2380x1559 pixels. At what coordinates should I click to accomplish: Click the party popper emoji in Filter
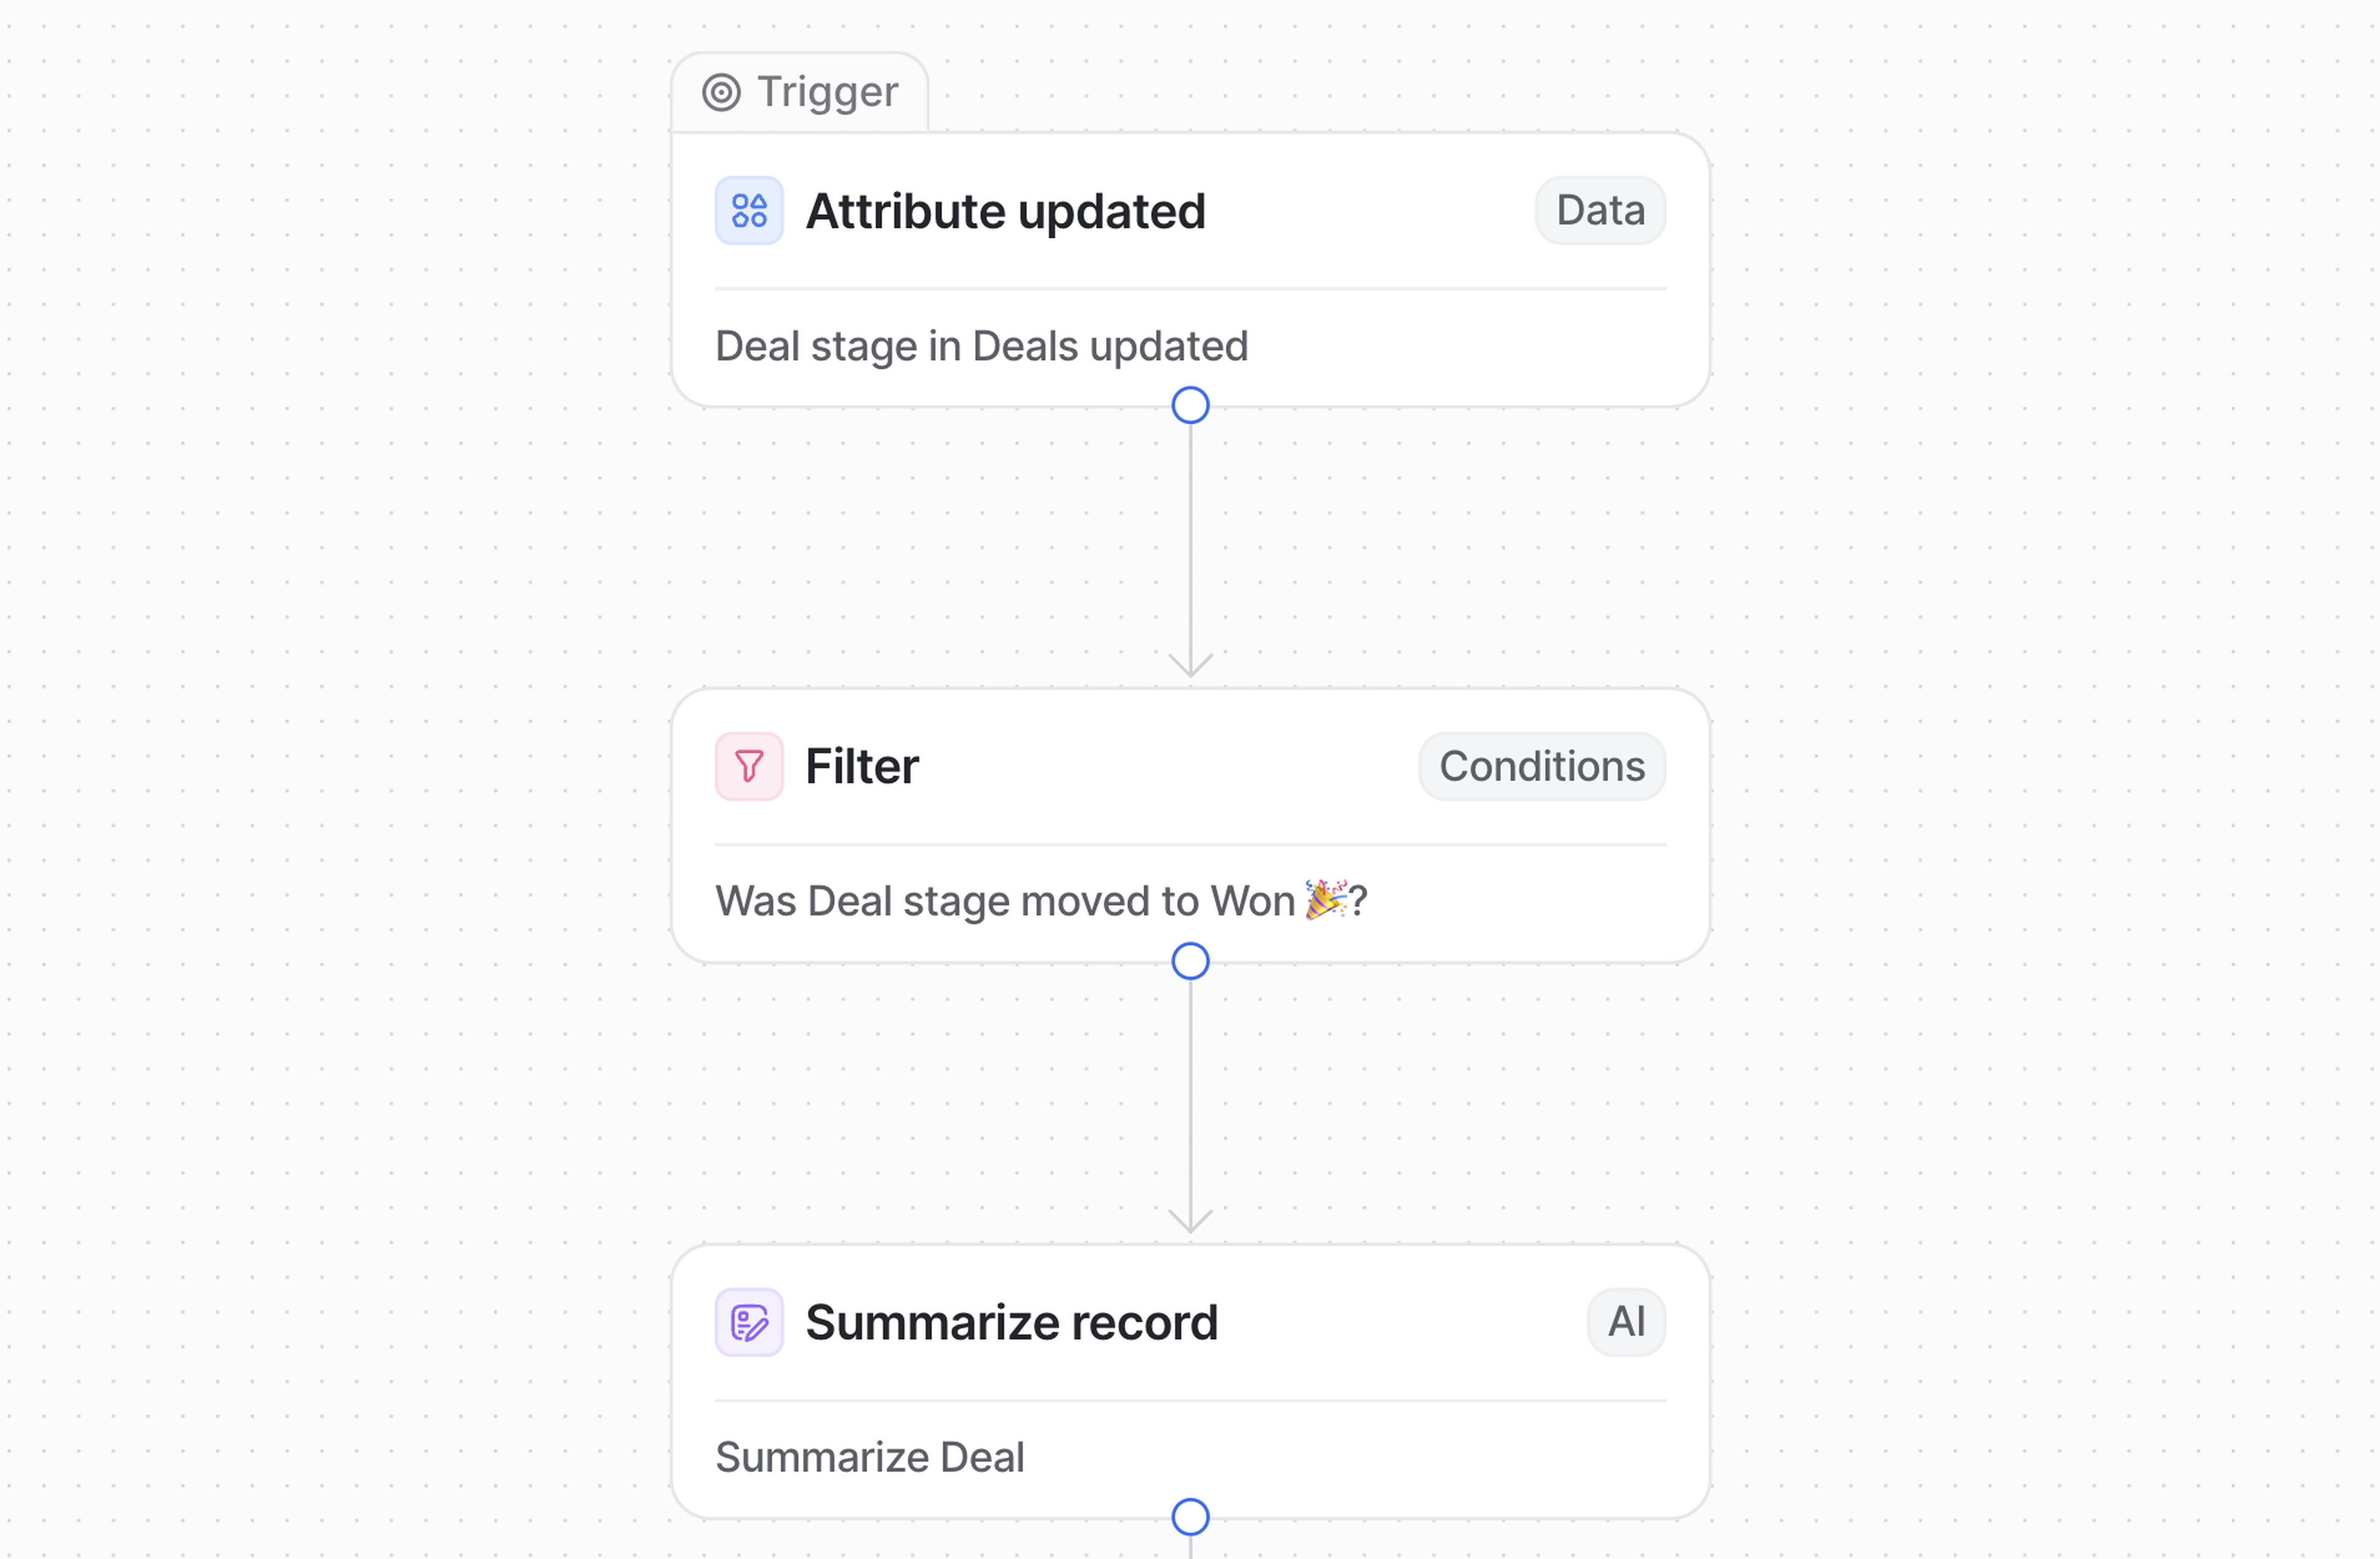1325,899
